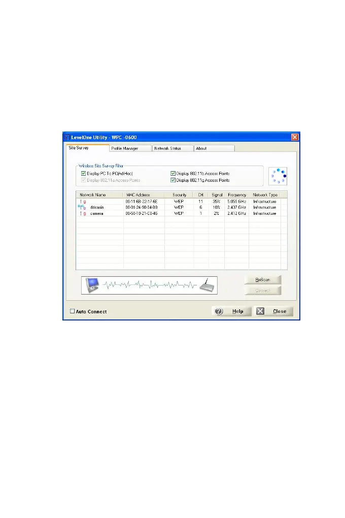This screenshot has width=345, height=518.
Task: Sort by the Network Type column header
Action: 265,195
